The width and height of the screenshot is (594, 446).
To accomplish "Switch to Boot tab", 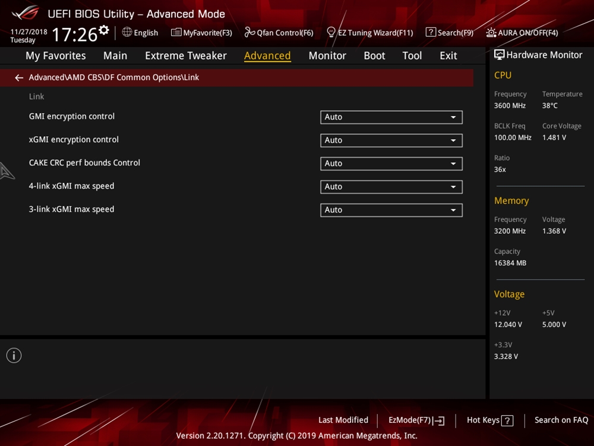I will pos(374,56).
